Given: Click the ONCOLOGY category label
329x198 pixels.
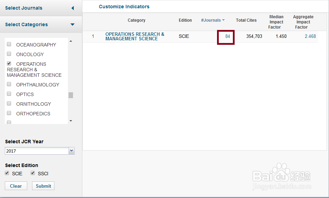Looking at the screenshot, I should (x=30, y=54).
